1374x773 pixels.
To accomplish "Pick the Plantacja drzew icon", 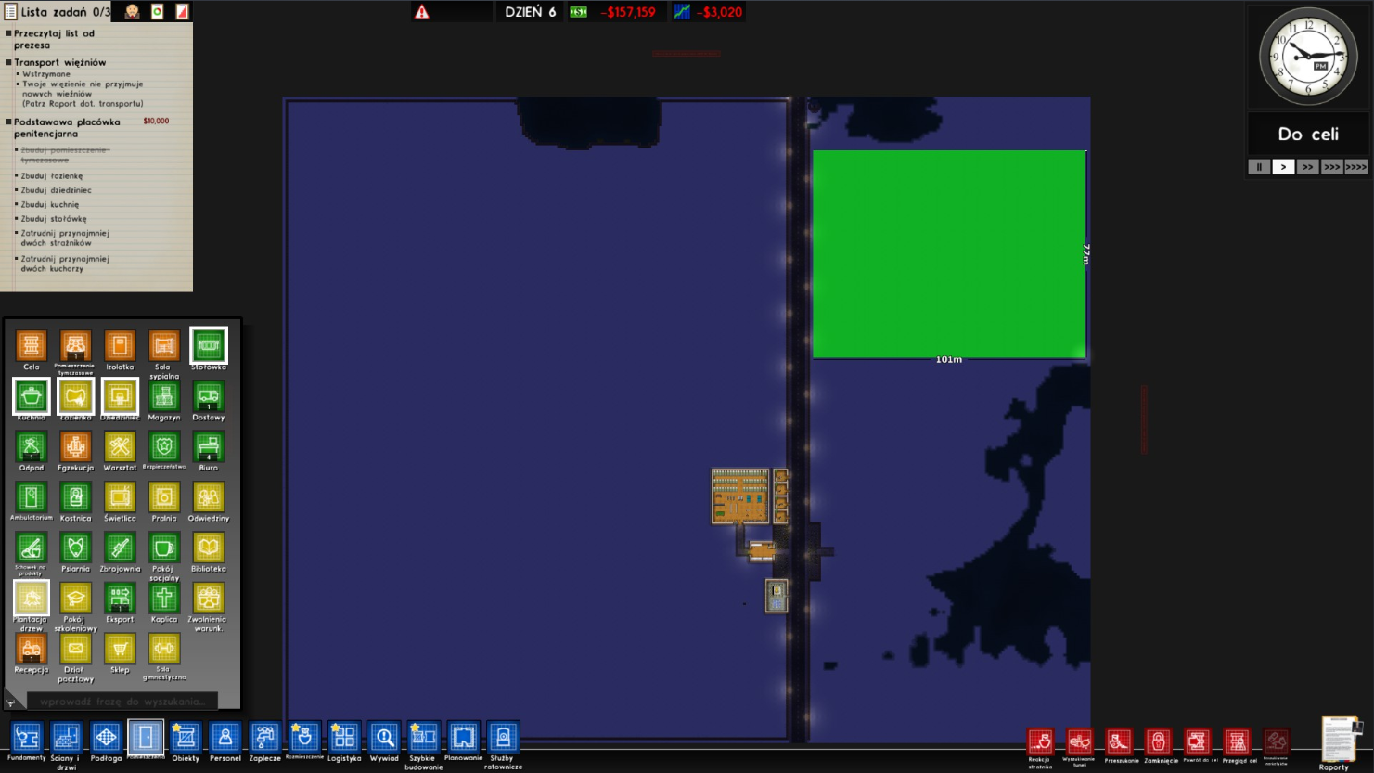I will 31,598.
